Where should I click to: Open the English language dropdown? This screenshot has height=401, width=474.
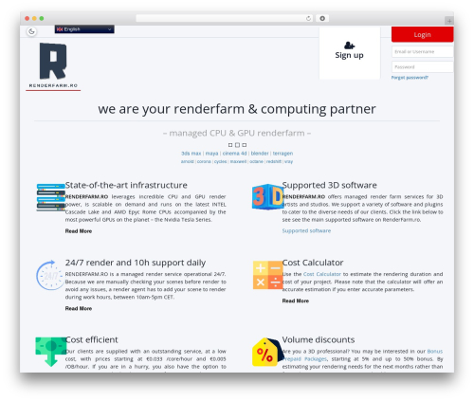[x=84, y=29]
